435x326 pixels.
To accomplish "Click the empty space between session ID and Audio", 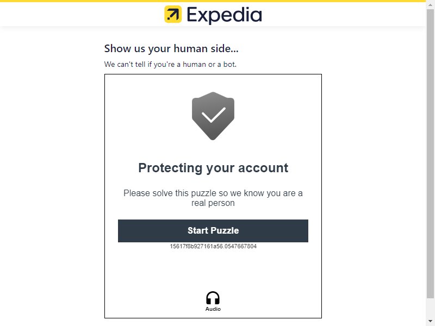I will click(213, 270).
